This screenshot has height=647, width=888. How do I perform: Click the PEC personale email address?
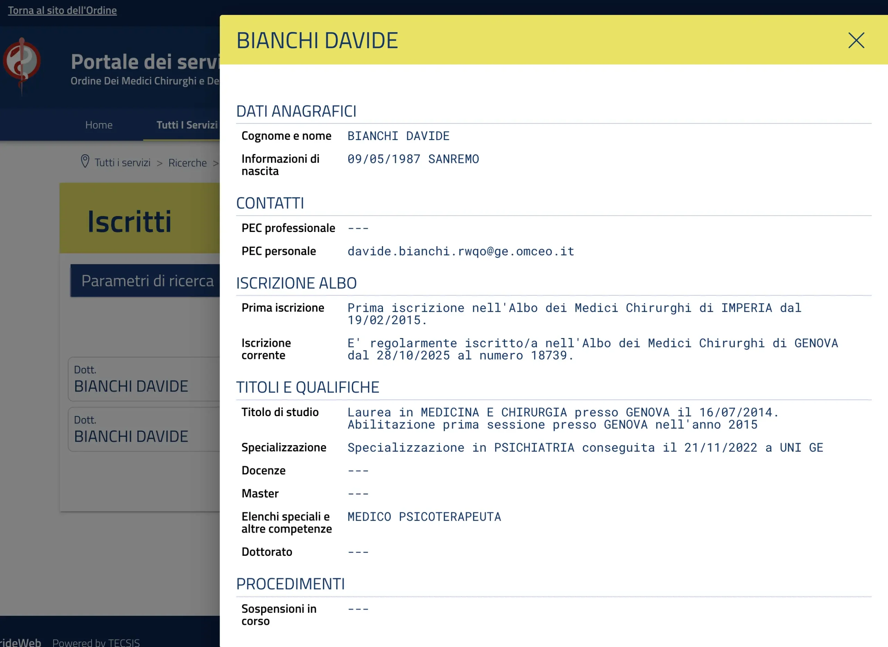461,251
